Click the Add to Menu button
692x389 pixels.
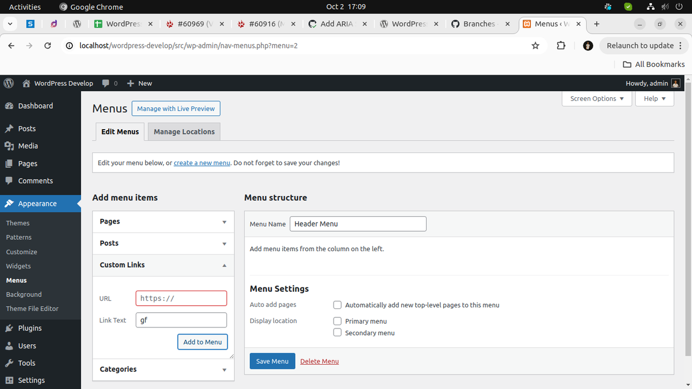203,342
